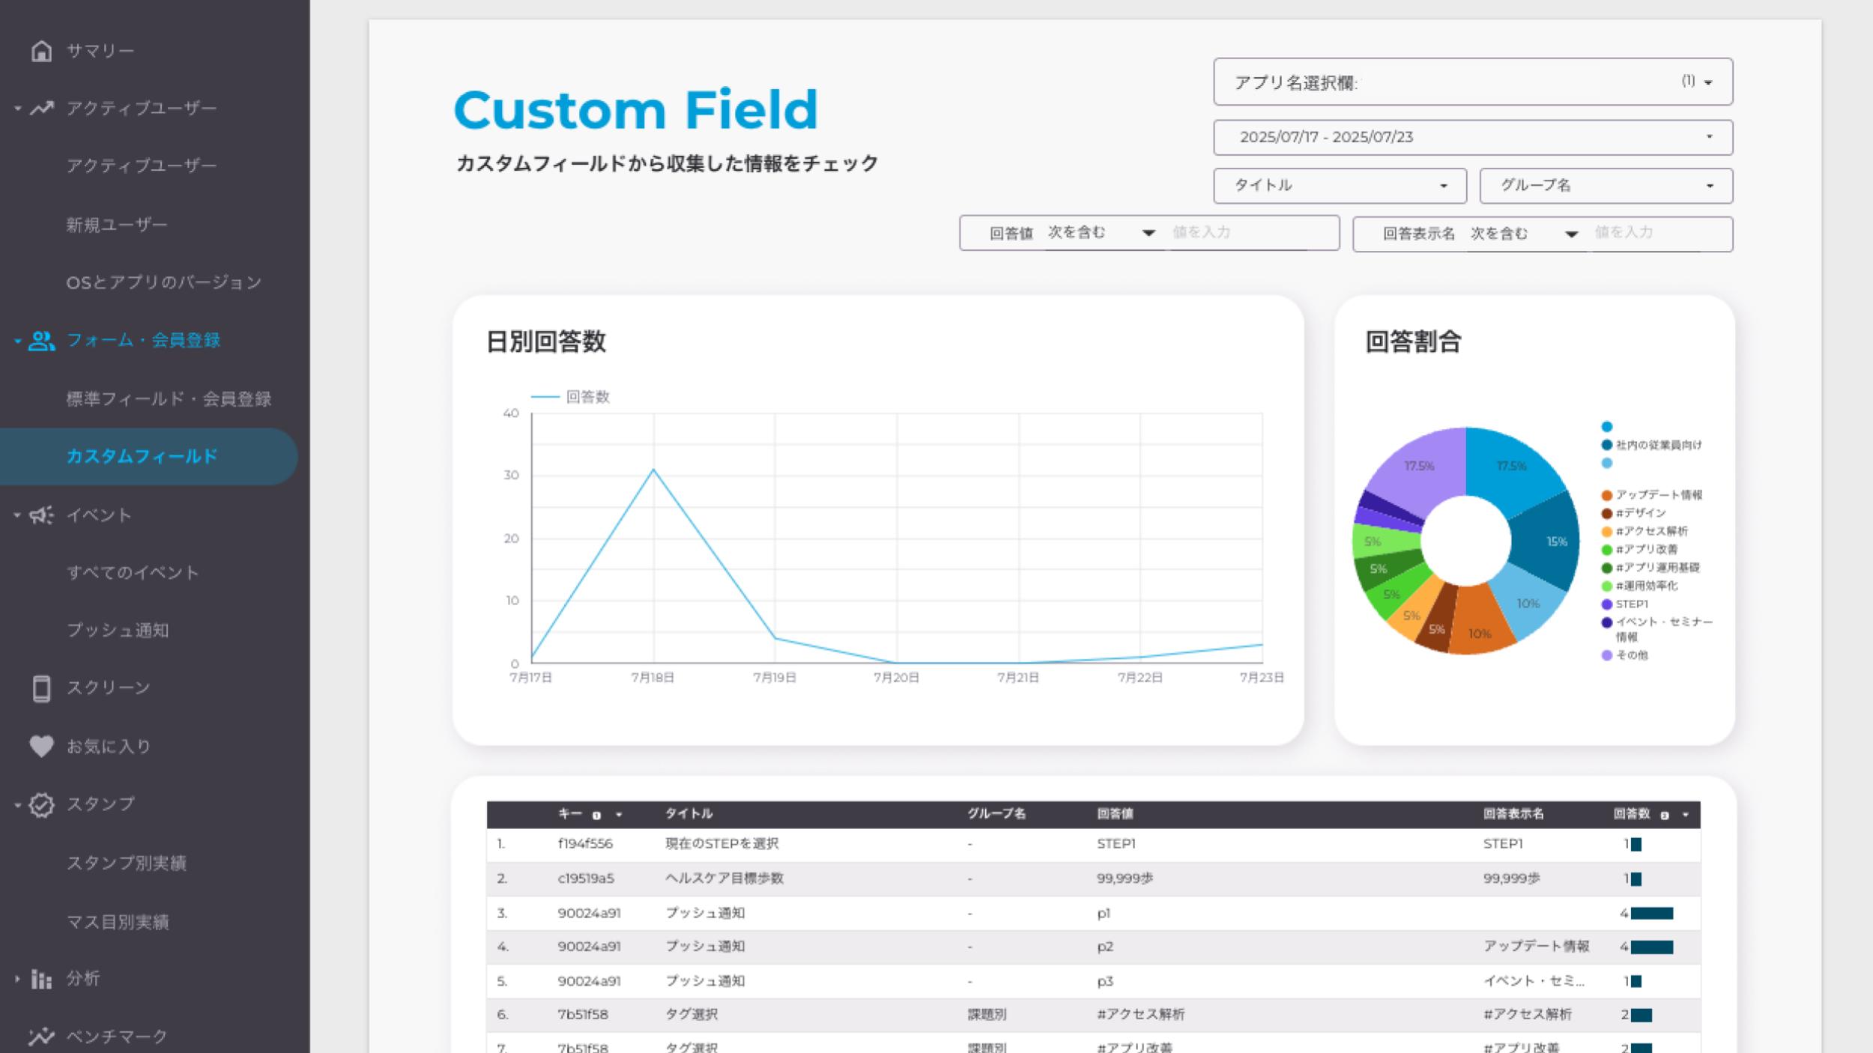This screenshot has width=1873, height=1053.
Task: Open the date range 2025/07/17 - 2025/07/23 picker
Action: pos(1473,137)
